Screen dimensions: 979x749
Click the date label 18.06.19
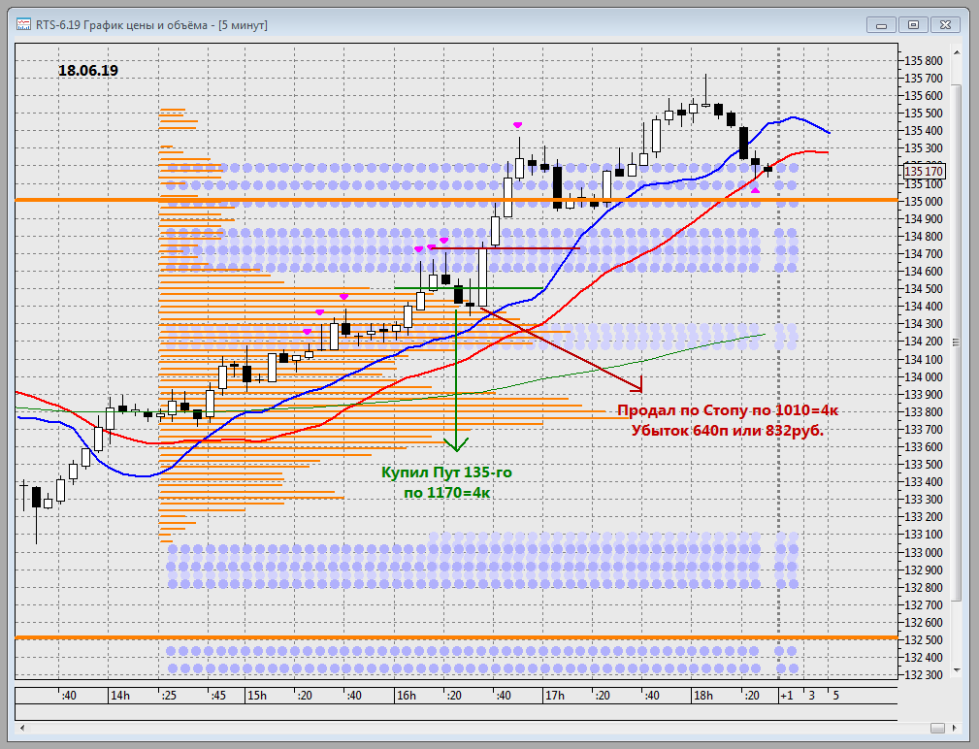(x=88, y=71)
